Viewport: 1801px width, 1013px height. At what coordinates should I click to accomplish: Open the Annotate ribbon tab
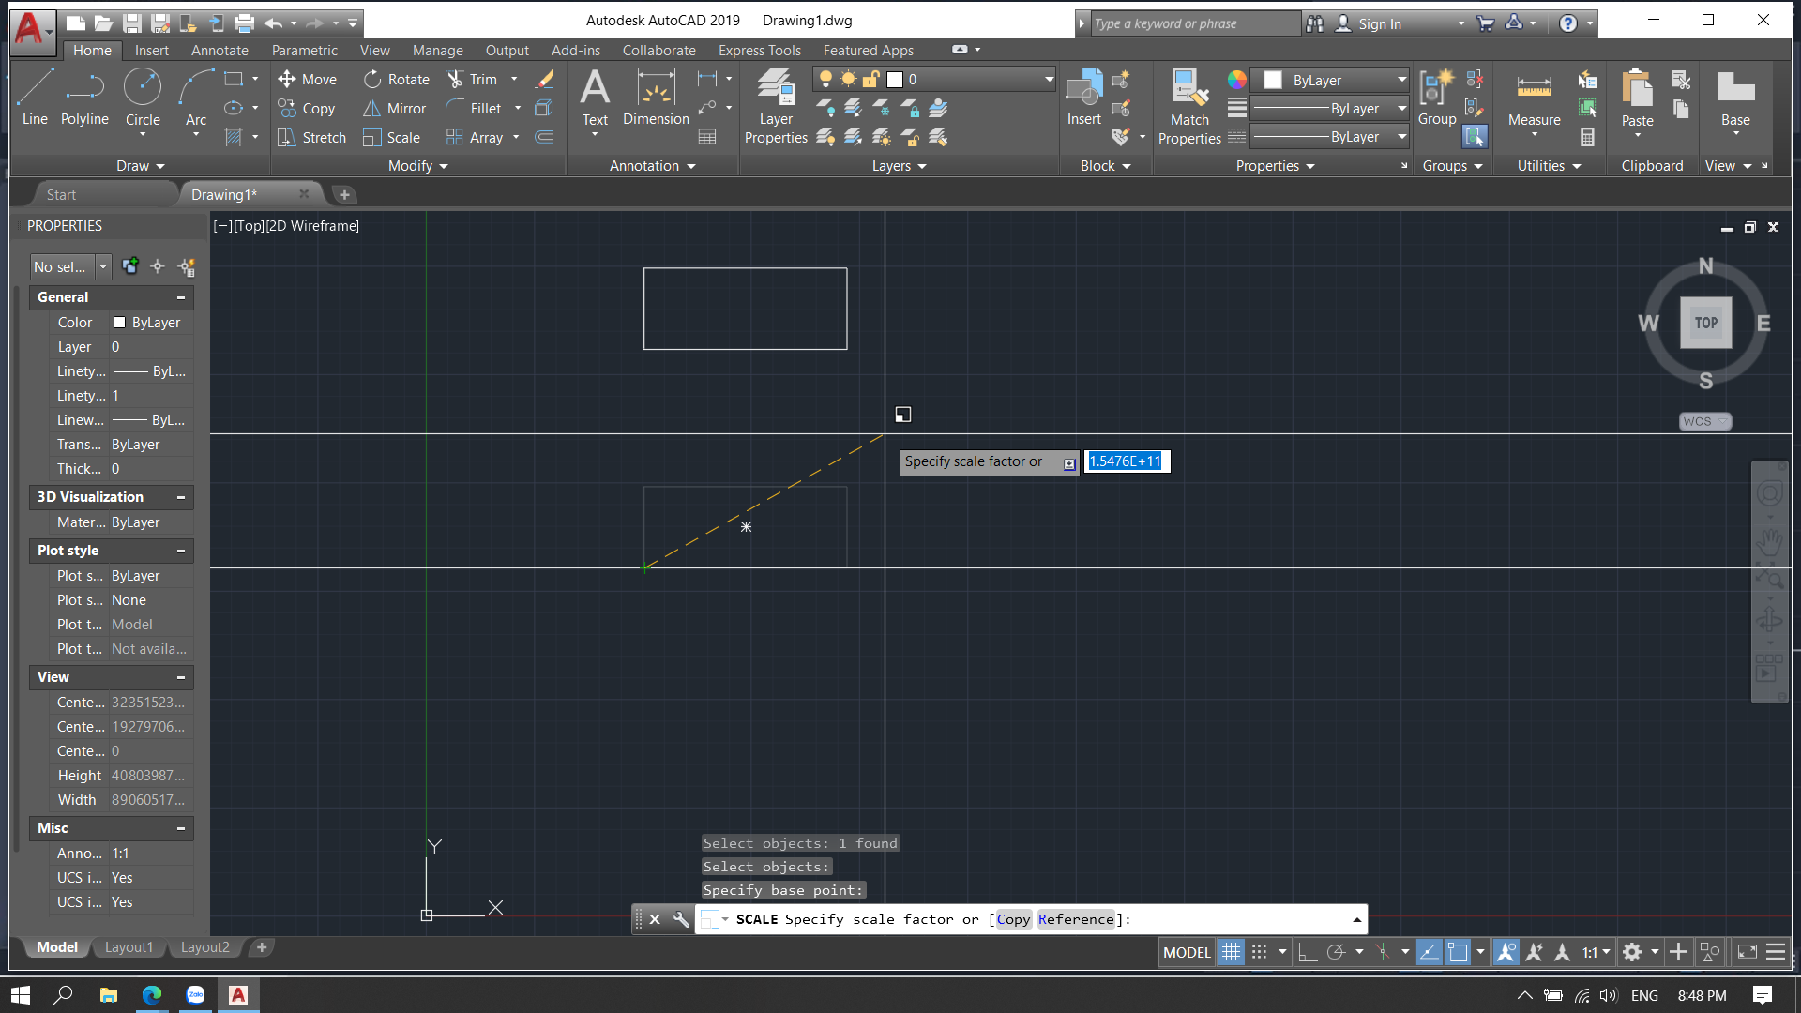(219, 51)
